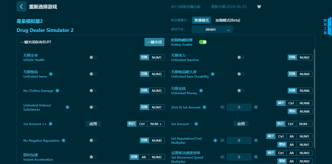332x164 pixels.
Task: Expand the game tools side panel arrow
Action: tap(330, 26)
